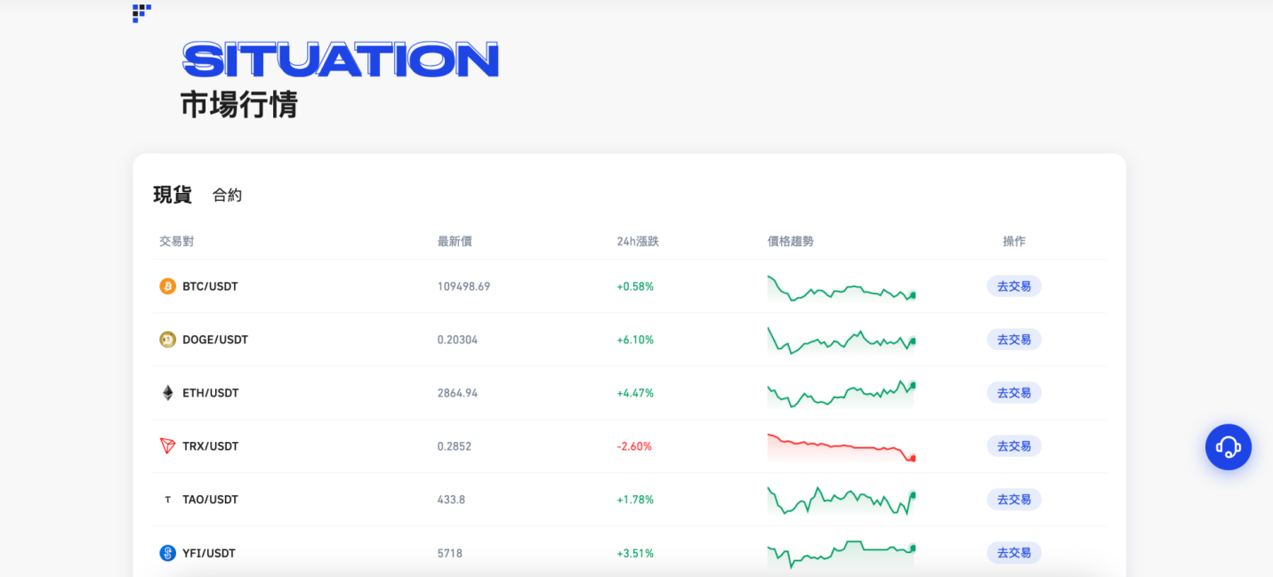Click the Dogecoin coin icon
The image size is (1273, 577).
[x=167, y=340]
